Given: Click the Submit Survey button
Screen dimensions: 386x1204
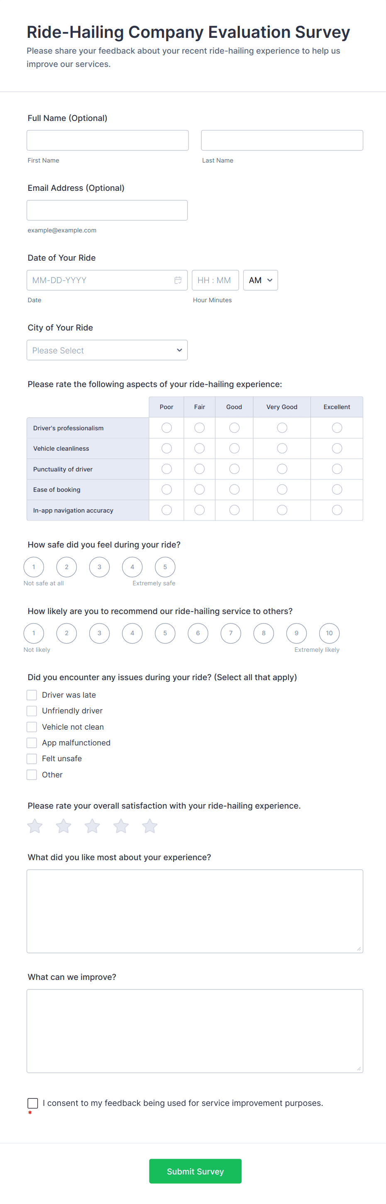Looking at the screenshot, I should [x=195, y=1171].
